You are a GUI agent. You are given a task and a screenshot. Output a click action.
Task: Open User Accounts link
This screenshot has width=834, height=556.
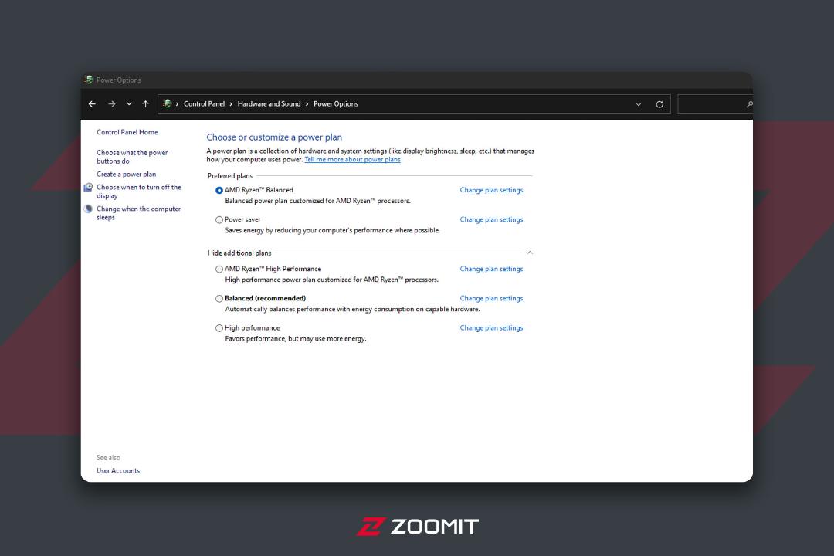[x=118, y=471]
